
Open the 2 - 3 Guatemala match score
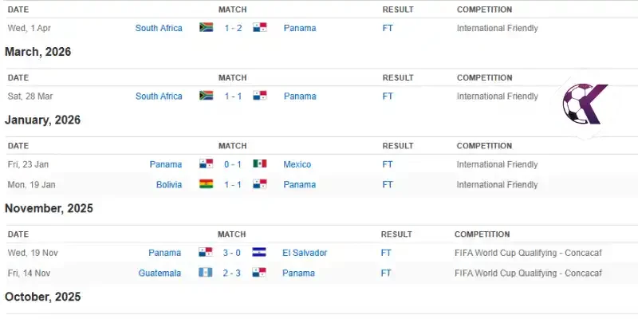231,273
